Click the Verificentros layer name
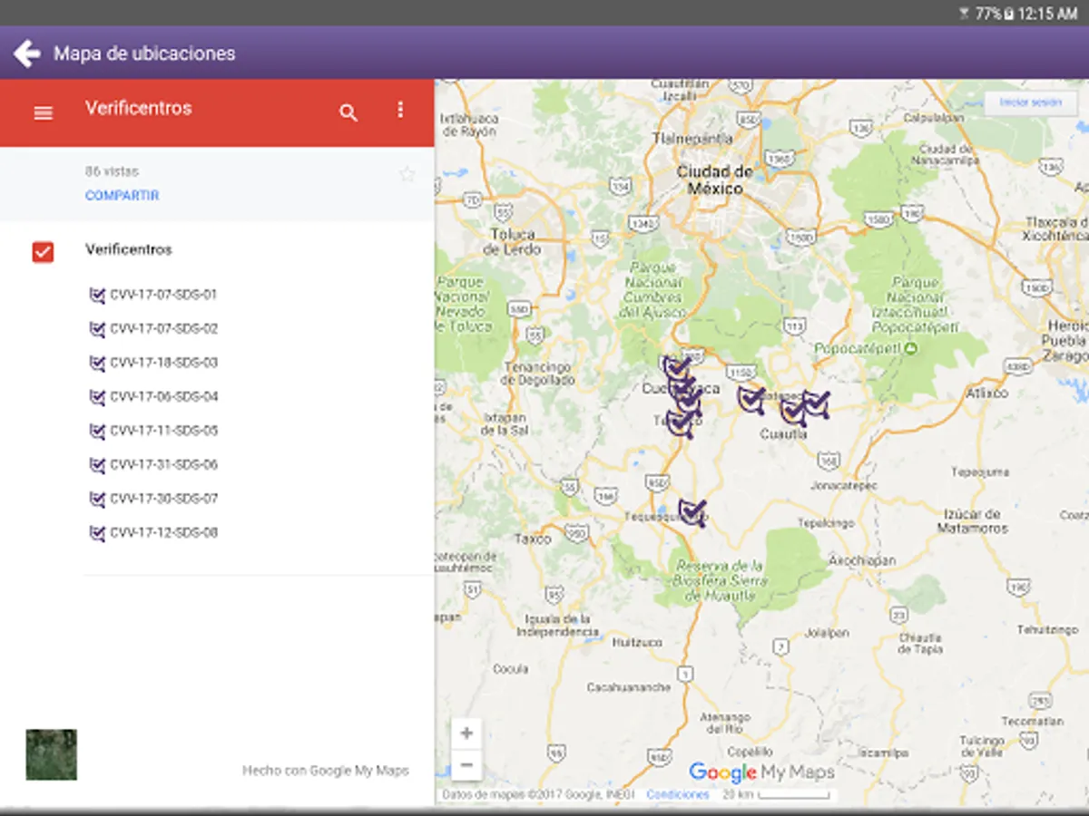 pos(129,249)
